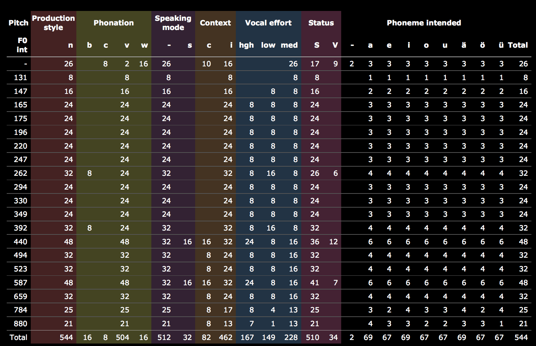Click the 262 pitch row label
The width and height of the screenshot is (536, 346).
click(21, 173)
